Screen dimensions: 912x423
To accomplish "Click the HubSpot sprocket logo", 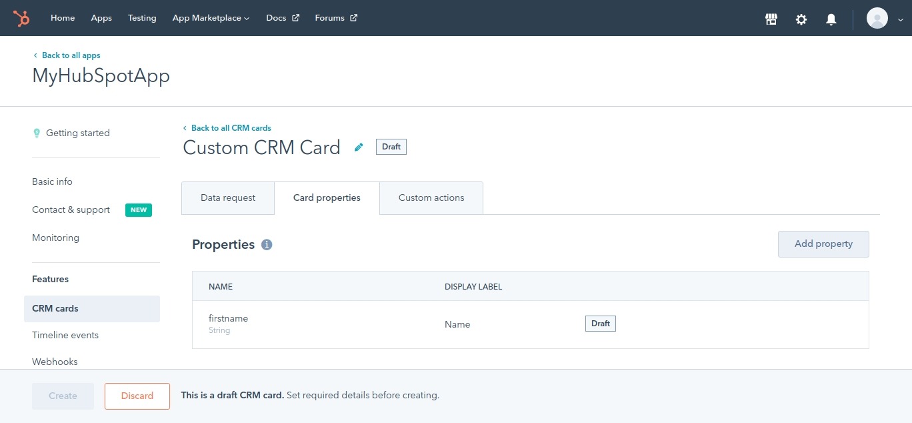I will [21, 18].
